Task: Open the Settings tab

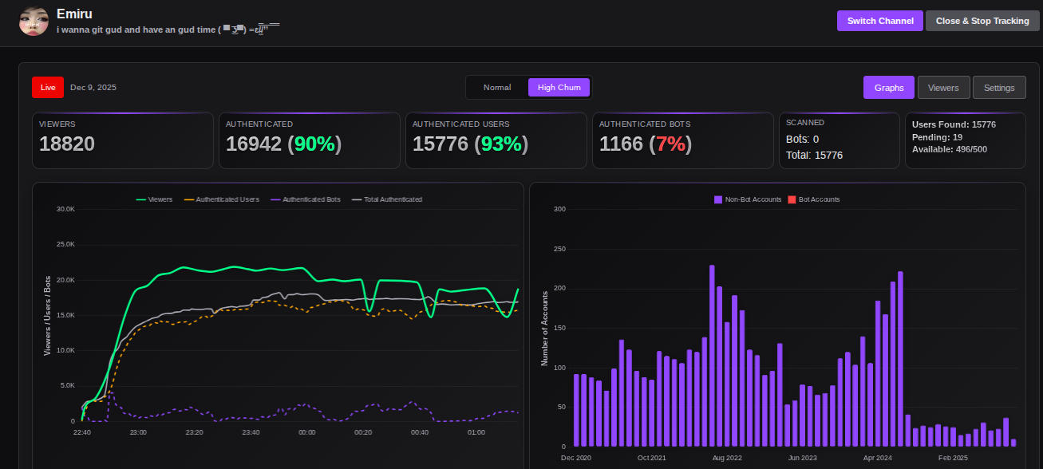Action: tap(998, 88)
